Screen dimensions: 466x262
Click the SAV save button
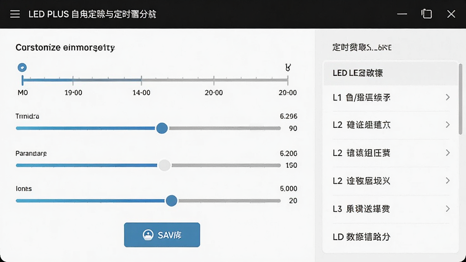[x=162, y=235]
